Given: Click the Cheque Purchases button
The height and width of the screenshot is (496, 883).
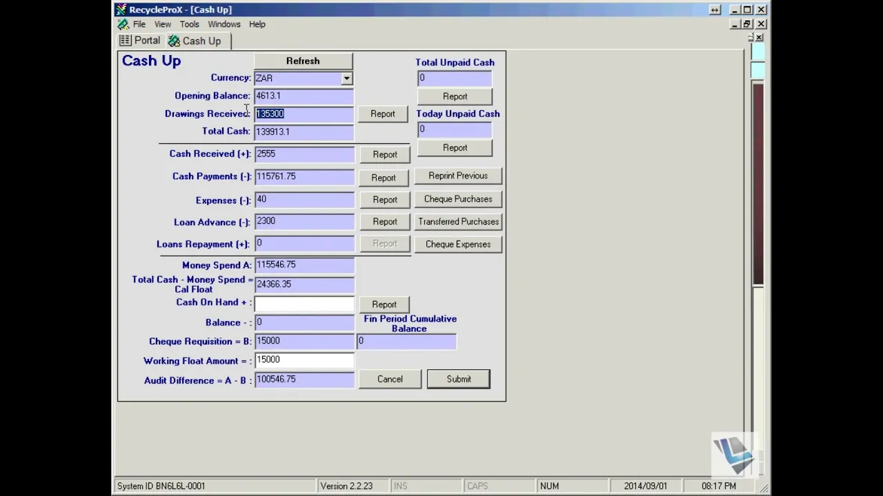Looking at the screenshot, I should (x=458, y=199).
